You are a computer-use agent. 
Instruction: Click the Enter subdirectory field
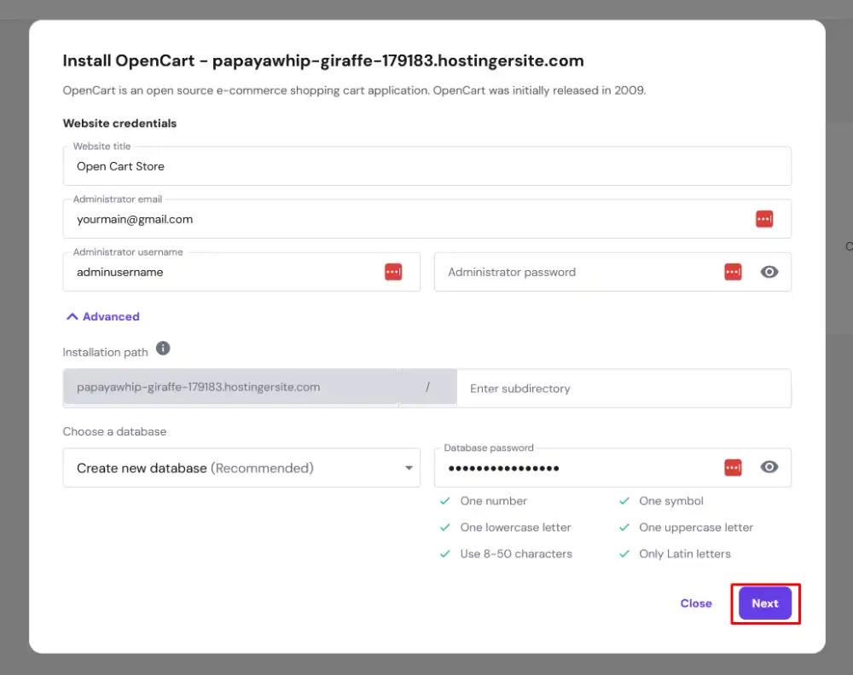[624, 389]
